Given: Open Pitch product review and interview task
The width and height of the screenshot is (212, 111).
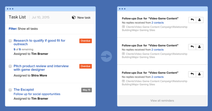Looking at the screenshot, I should 41,68.
